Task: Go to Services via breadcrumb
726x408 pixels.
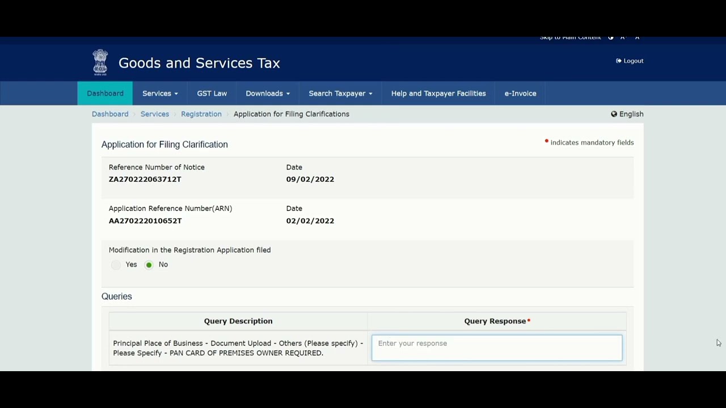Action: tap(155, 114)
